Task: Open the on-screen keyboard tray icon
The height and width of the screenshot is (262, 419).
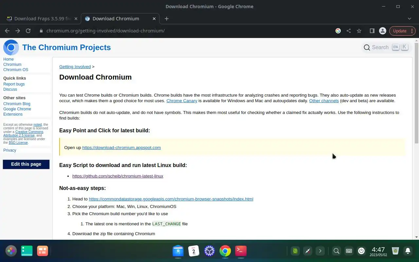Action: point(349,251)
